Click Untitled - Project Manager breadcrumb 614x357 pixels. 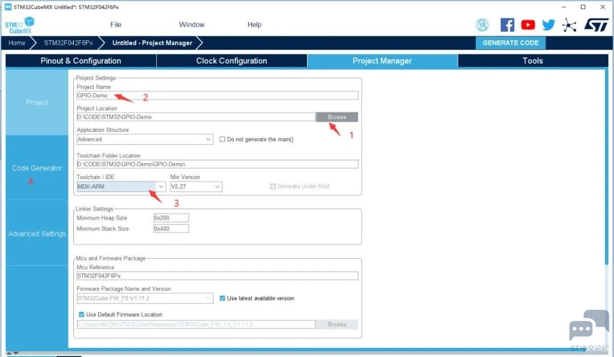(x=152, y=43)
